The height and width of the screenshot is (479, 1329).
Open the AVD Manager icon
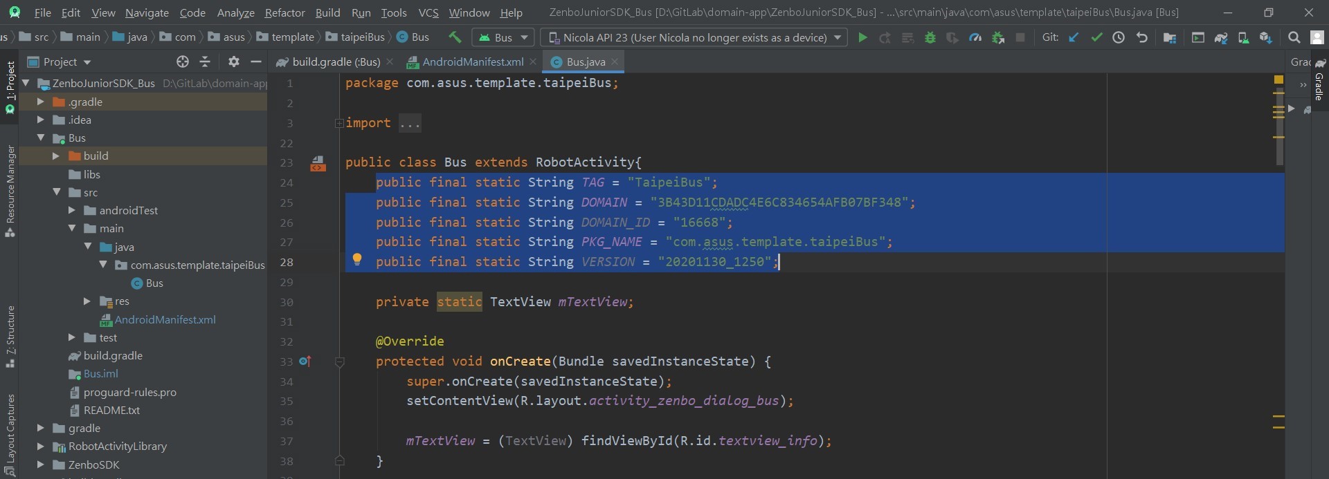[1243, 37]
